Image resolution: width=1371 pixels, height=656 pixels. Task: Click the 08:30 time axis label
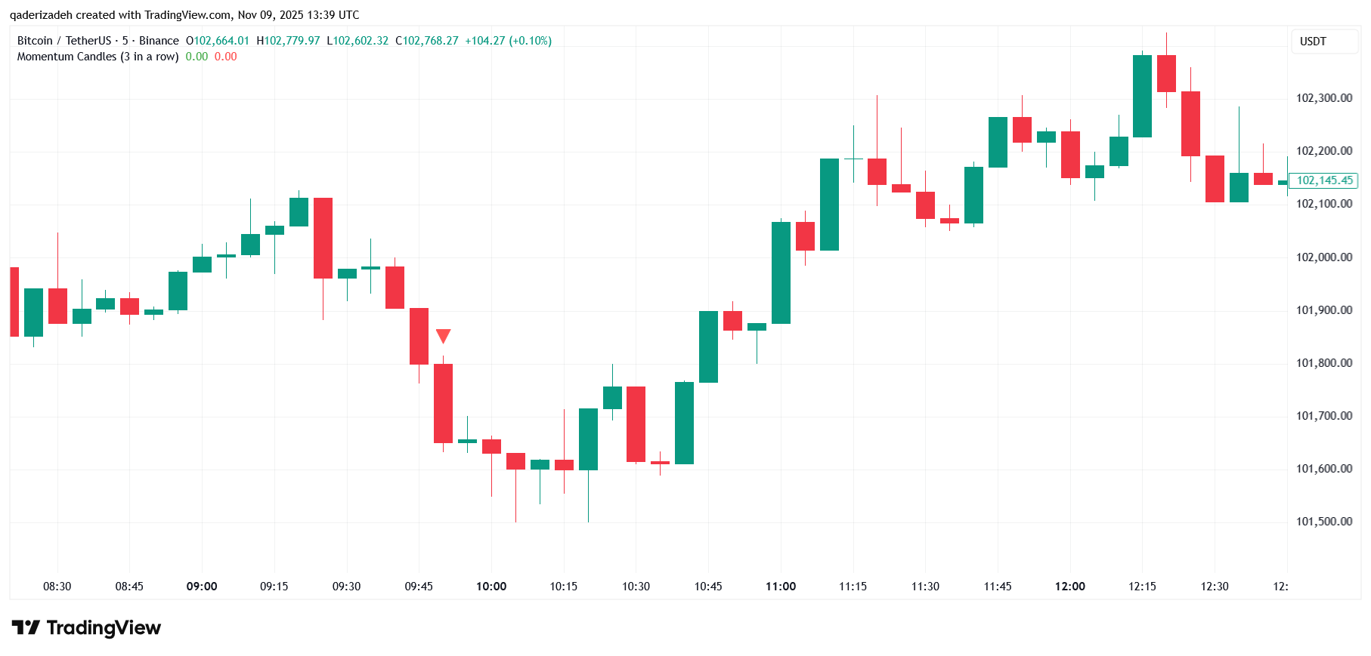[57, 587]
